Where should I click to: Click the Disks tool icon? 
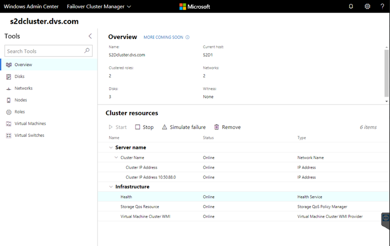click(x=9, y=76)
